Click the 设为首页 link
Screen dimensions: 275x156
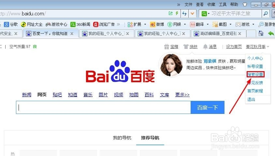234,47
